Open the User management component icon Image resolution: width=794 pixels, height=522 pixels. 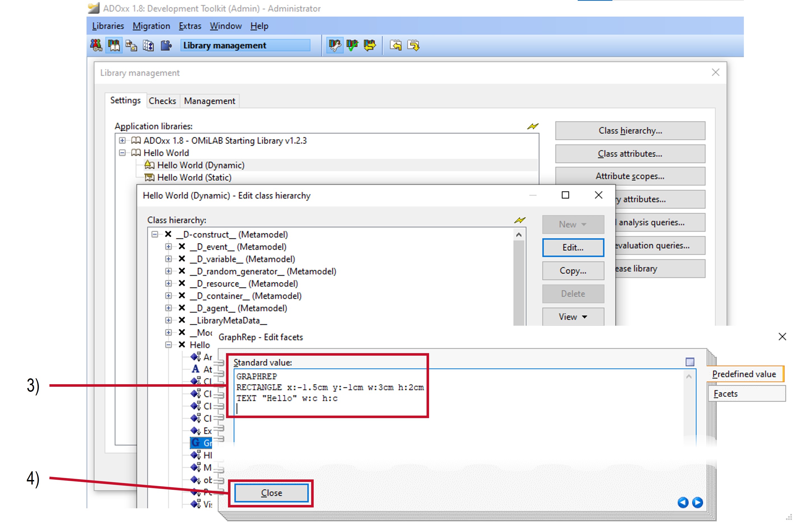point(96,45)
